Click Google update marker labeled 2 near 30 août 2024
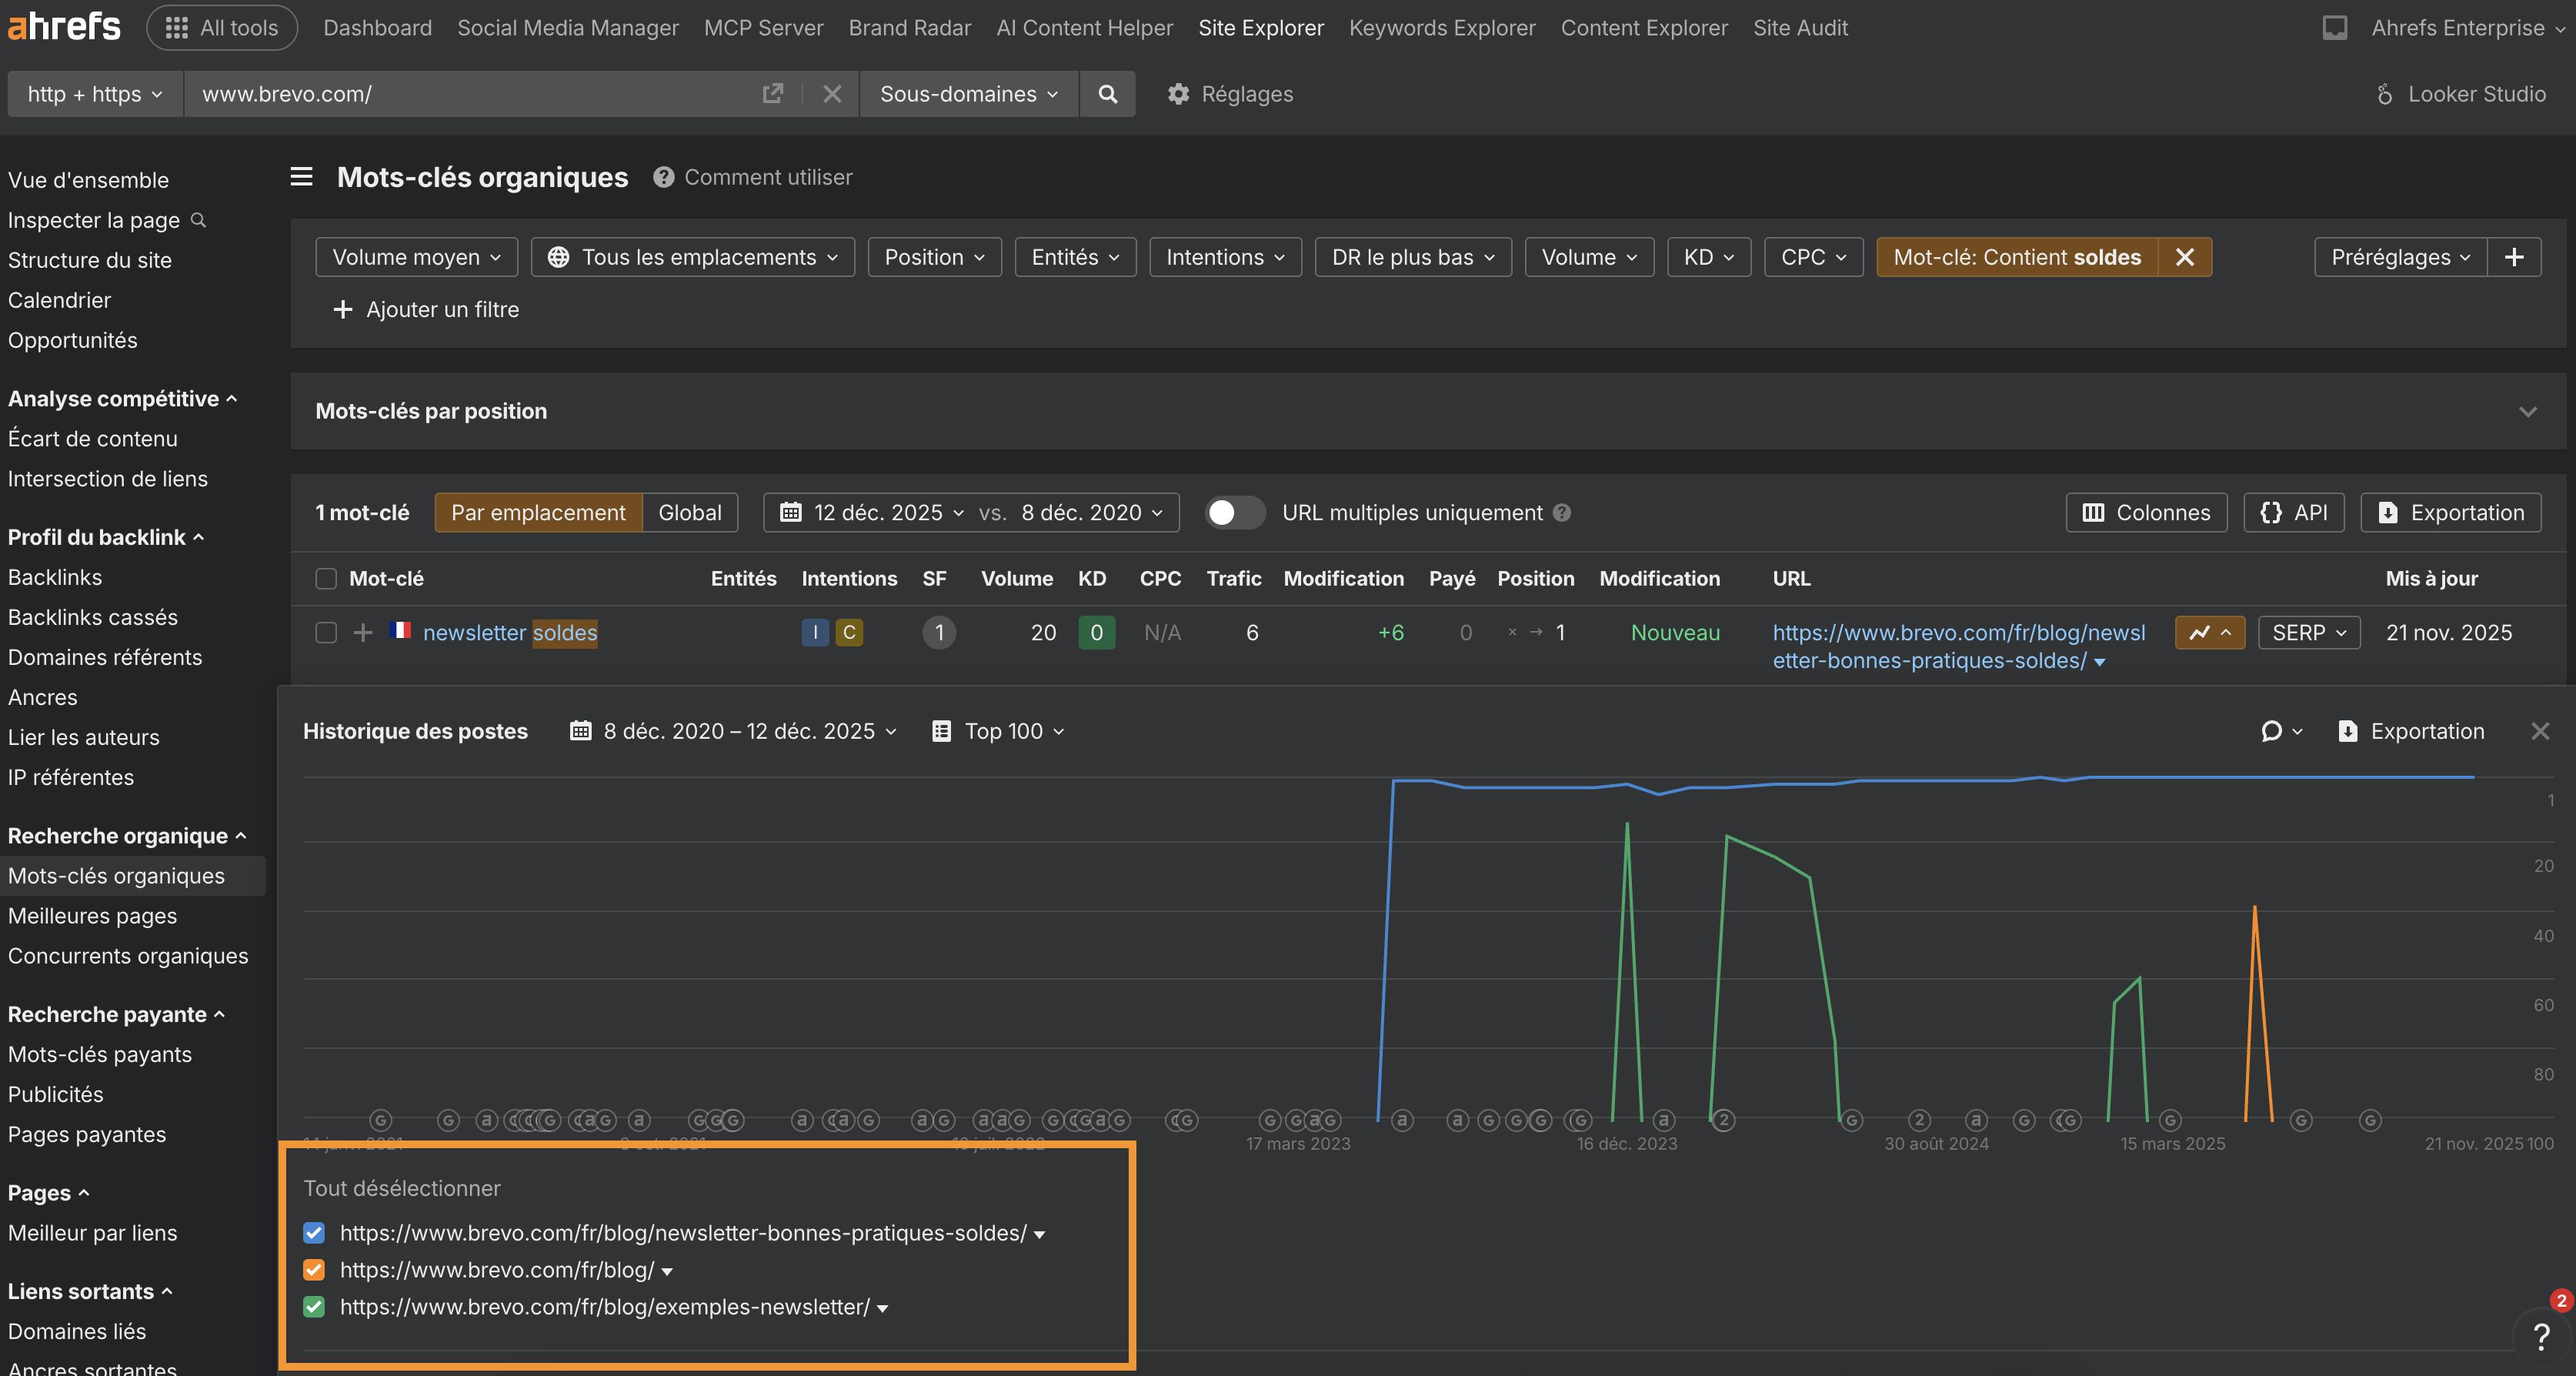This screenshot has height=1376, width=2576. point(1918,1120)
